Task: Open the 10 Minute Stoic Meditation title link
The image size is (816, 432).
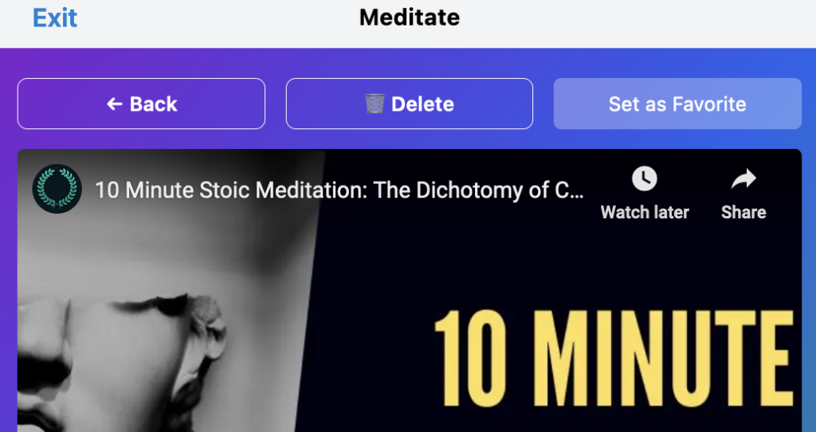Action: point(339,190)
